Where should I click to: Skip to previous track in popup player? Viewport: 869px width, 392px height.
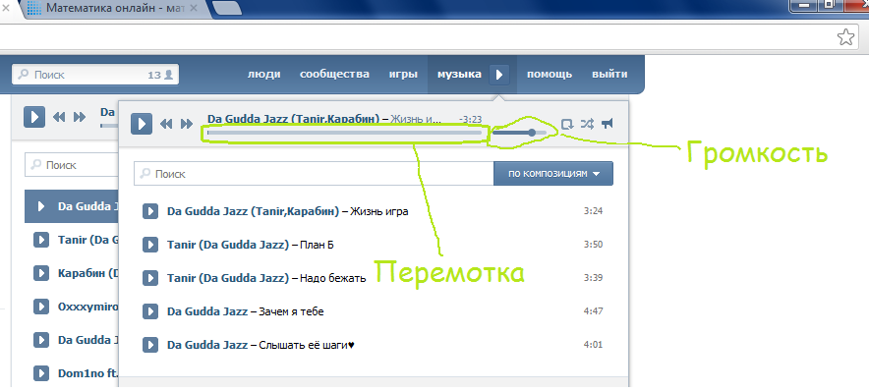[166, 124]
